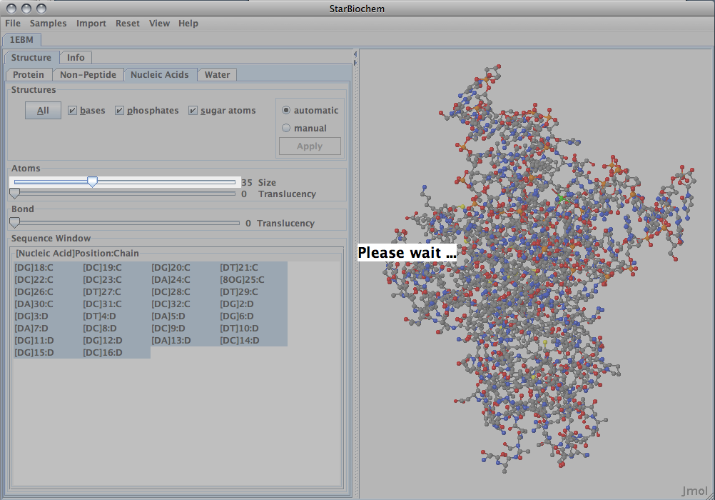Disable the sugar atoms checkbox
The height and width of the screenshot is (500, 715).
pyautogui.click(x=193, y=111)
